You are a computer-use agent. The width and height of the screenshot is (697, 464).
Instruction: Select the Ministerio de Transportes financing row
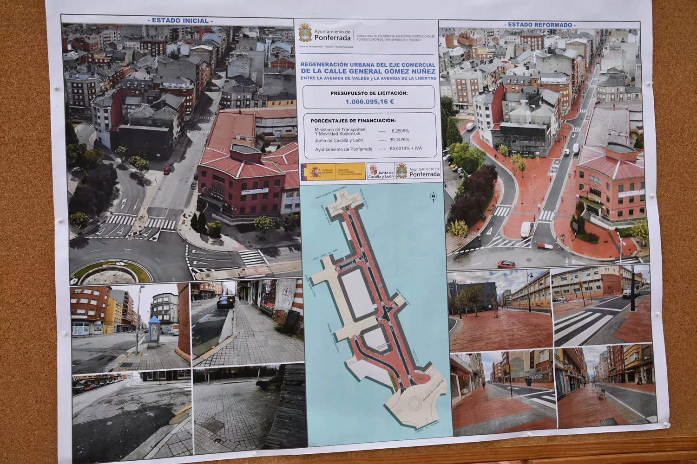pos(362,132)
